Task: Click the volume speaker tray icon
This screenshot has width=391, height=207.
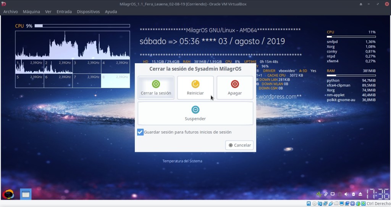Action: tap(346, 194)
